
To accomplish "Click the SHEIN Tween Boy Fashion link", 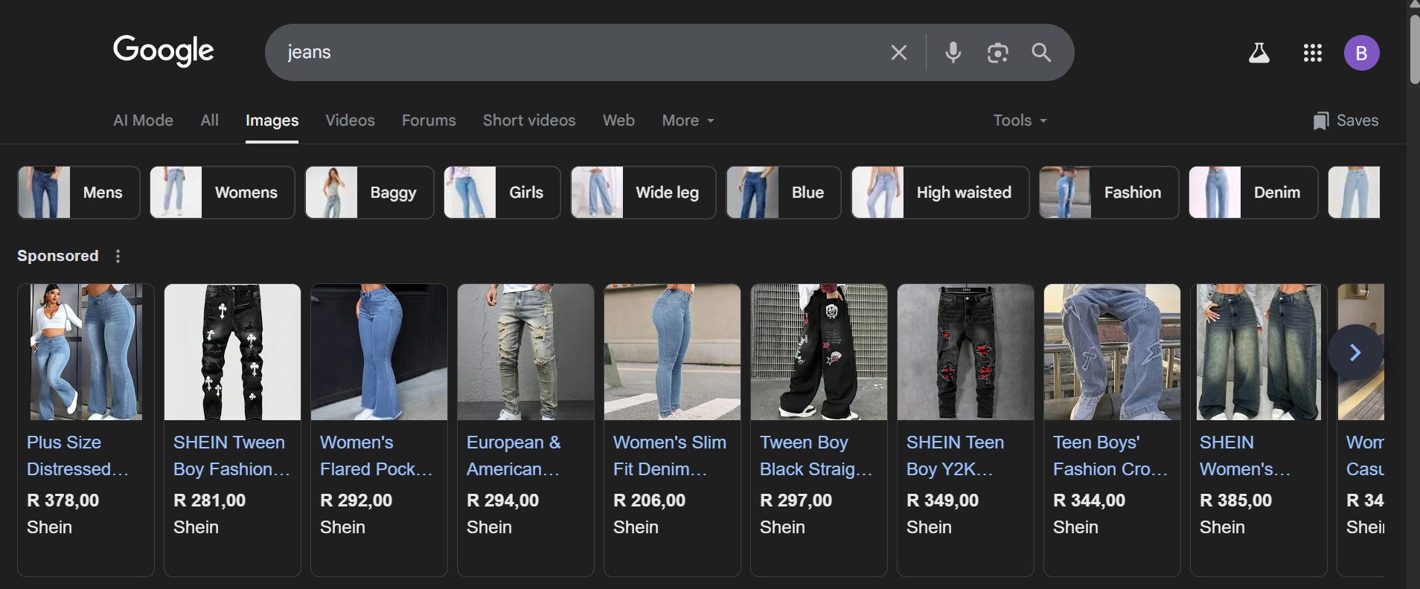I will (x=231, y=456).
